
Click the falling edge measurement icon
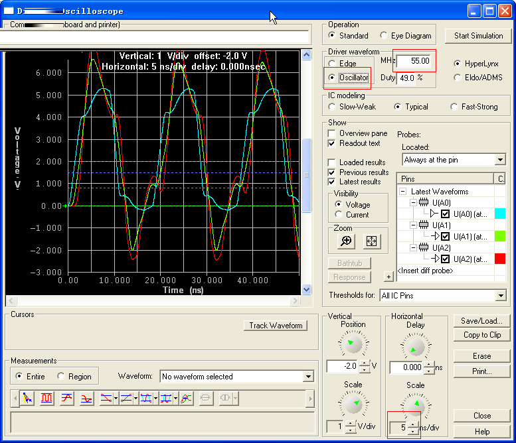tap(87, 399)
